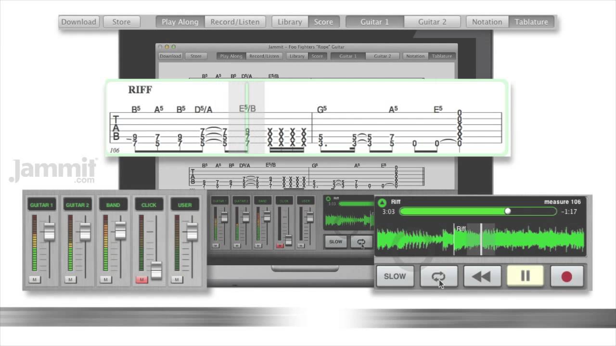Click the playback cursor in the enlarged tablature
This screenshot has width=616, height=346.
(247, 118)
